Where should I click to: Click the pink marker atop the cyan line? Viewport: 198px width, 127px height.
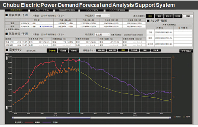[x=80, y=60]
